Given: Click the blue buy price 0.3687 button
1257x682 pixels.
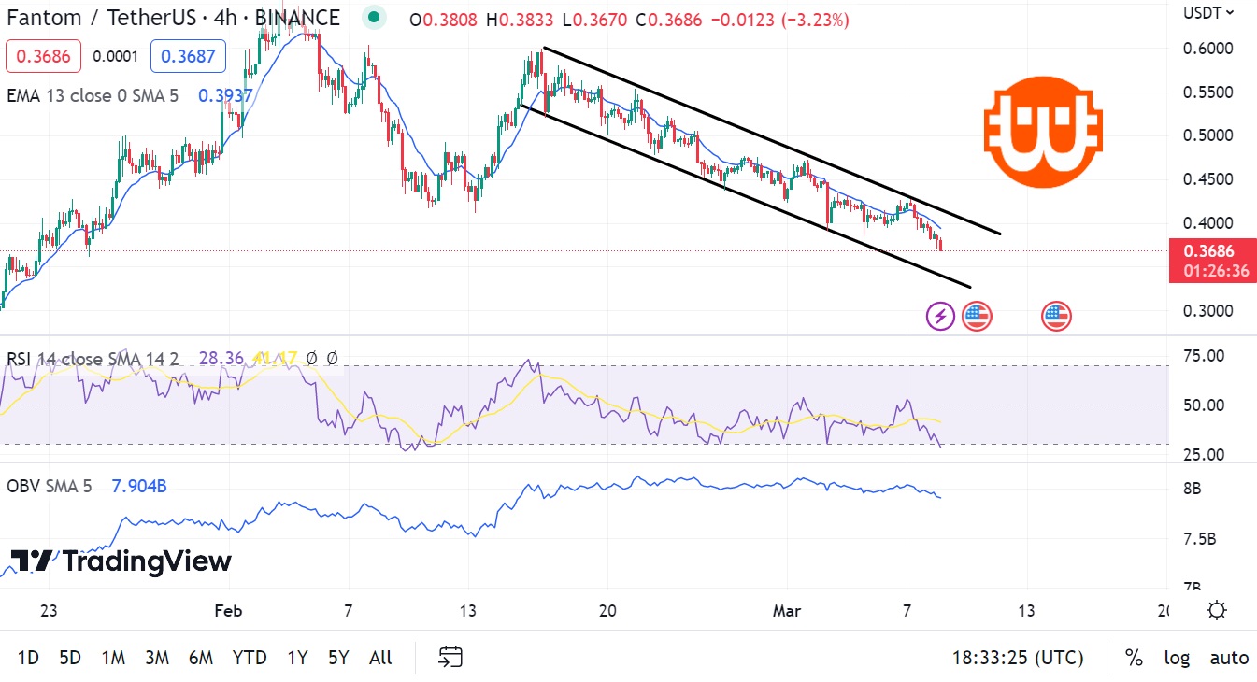Looking at the screenshot, I should coord(188,56).
